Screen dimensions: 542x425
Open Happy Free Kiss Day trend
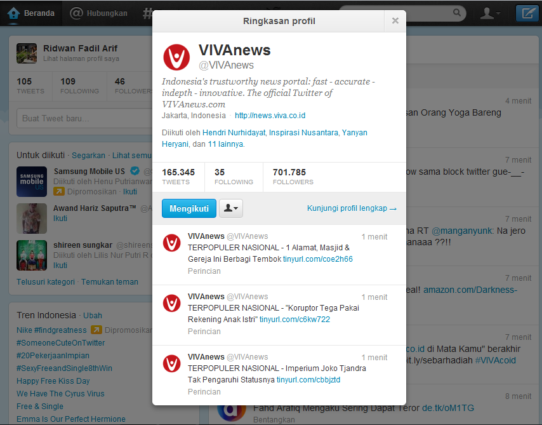(53, 381)
